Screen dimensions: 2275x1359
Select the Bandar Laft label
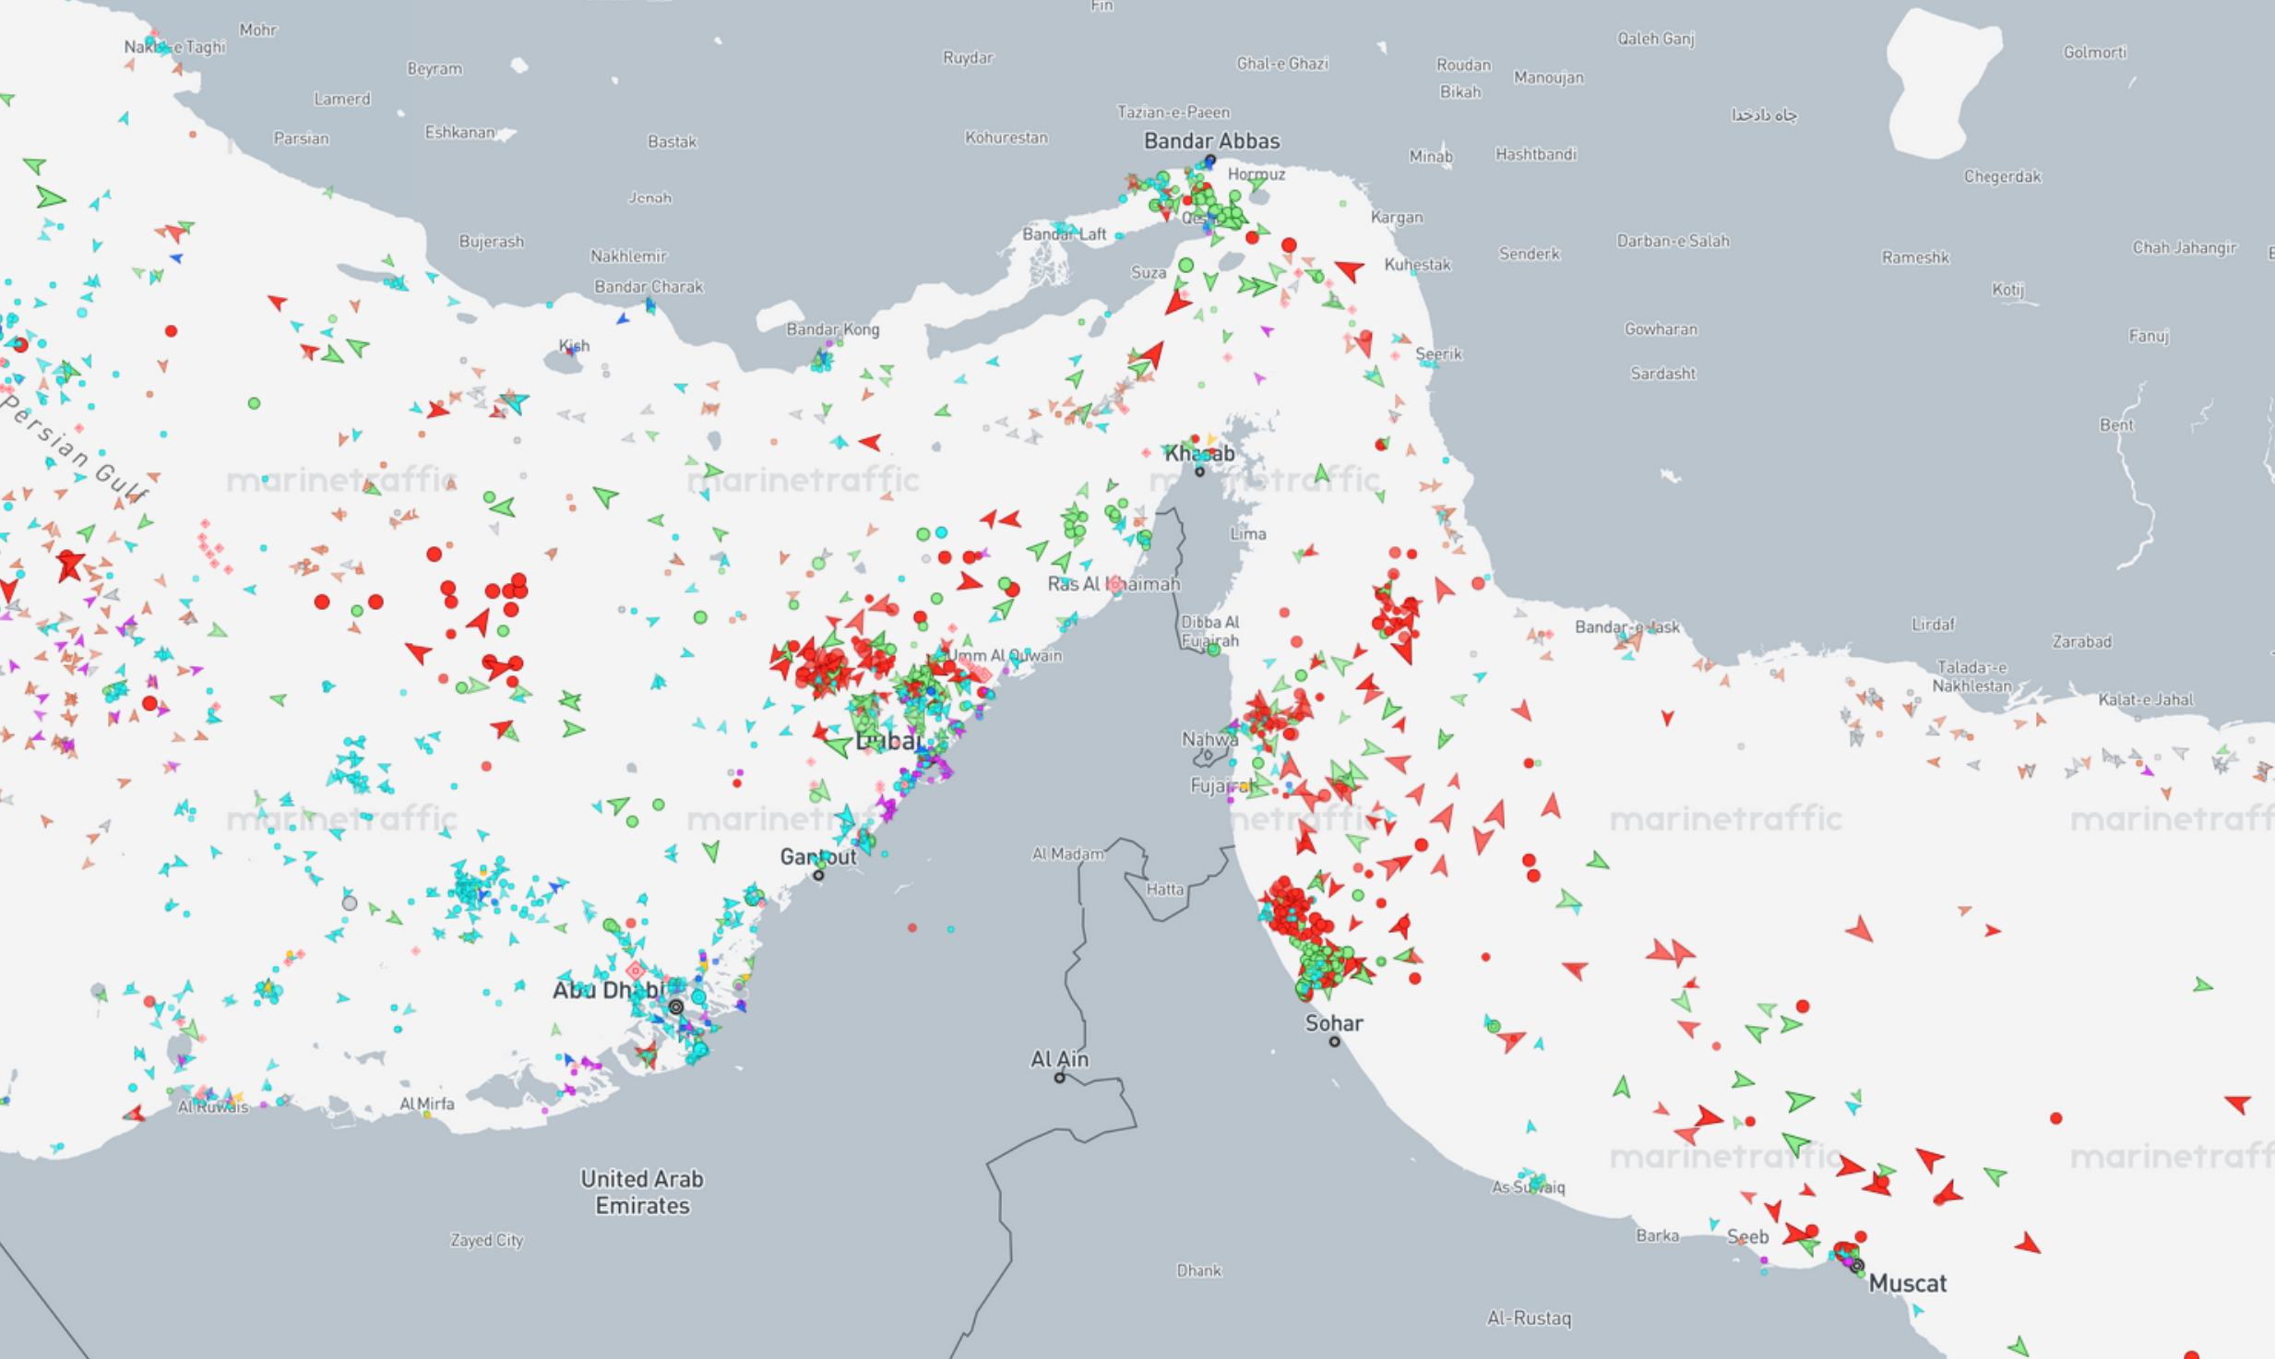pos(1064,234)
